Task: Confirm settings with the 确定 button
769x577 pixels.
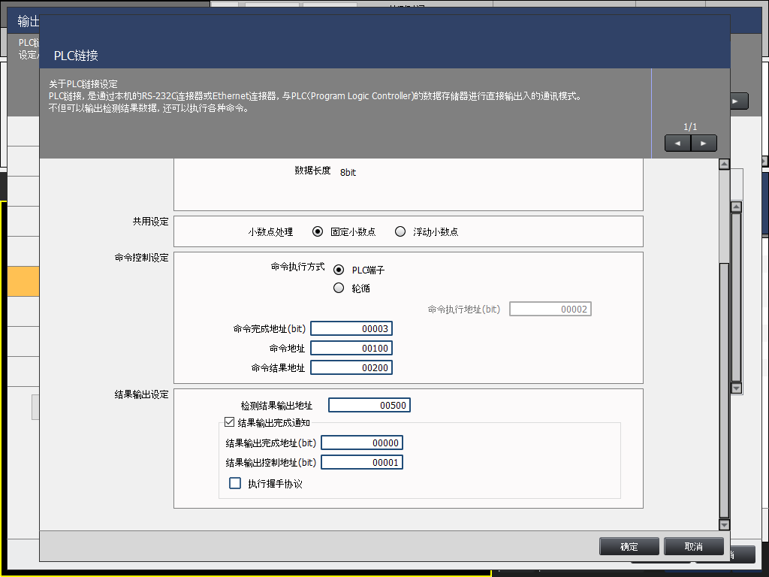Action: point(629,546)
